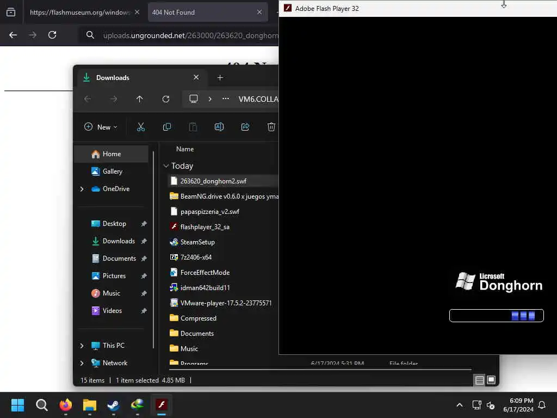Collapse the Today group

pos(166,166)
